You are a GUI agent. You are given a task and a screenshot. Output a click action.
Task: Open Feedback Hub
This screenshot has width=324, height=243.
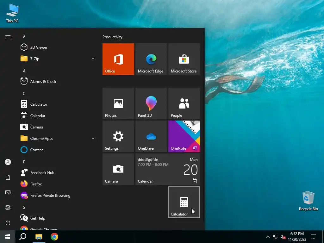coord(58,172)
